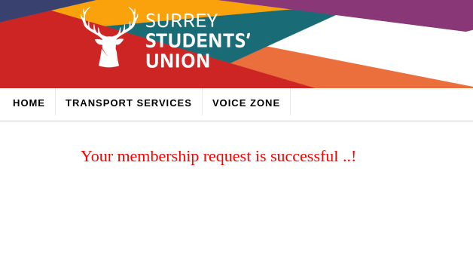Click the stag's left antler
473x276 pixels.
pos(90,23)
